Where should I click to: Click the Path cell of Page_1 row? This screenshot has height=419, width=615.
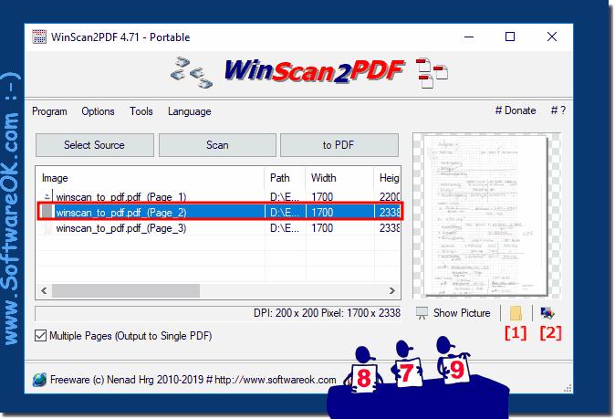(x=285, y=196)
